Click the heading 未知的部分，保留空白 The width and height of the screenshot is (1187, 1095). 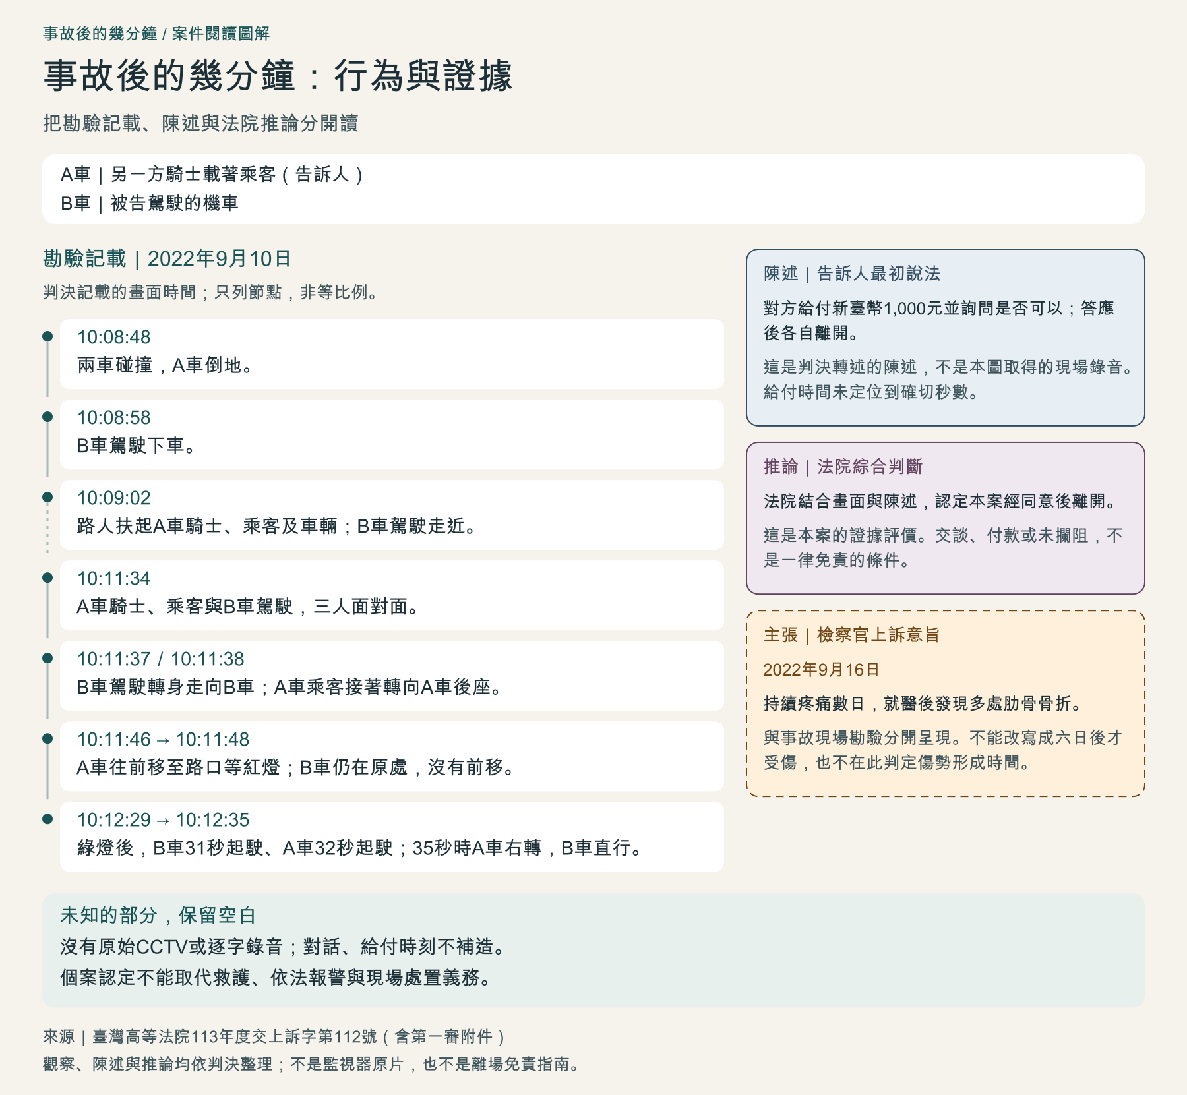coord(158,915)
